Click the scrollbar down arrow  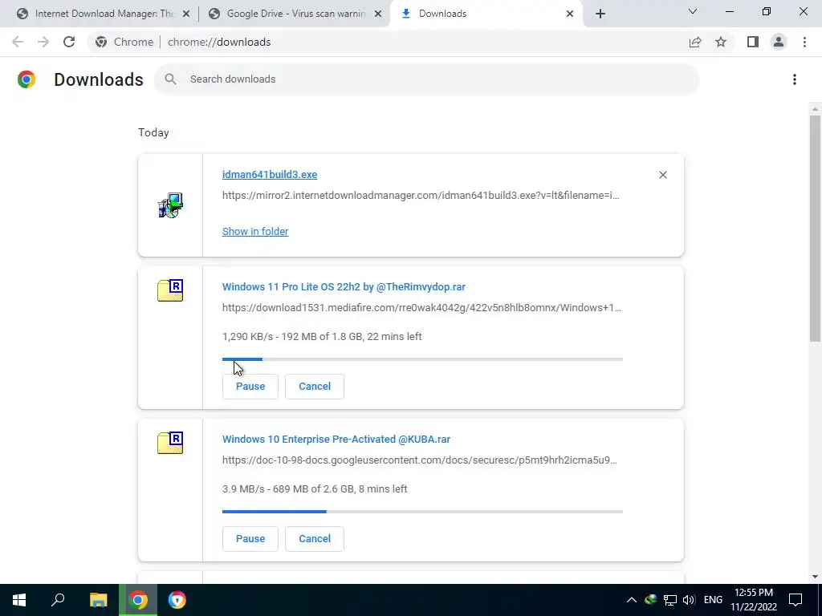pos(815,577)
